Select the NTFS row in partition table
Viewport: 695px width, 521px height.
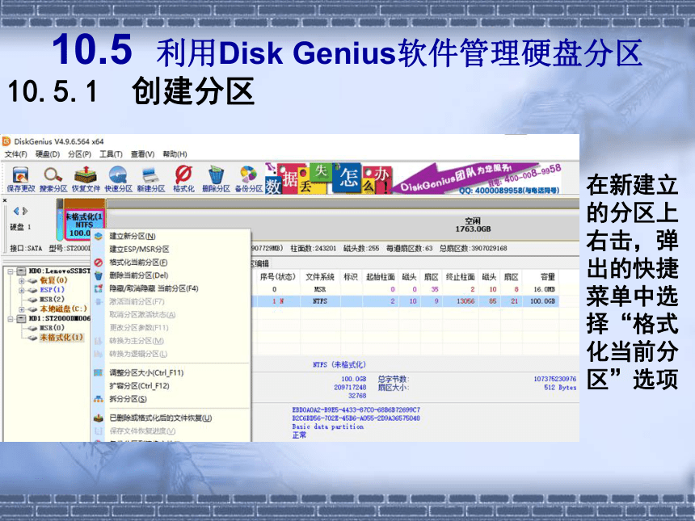(x=406, y=301)
